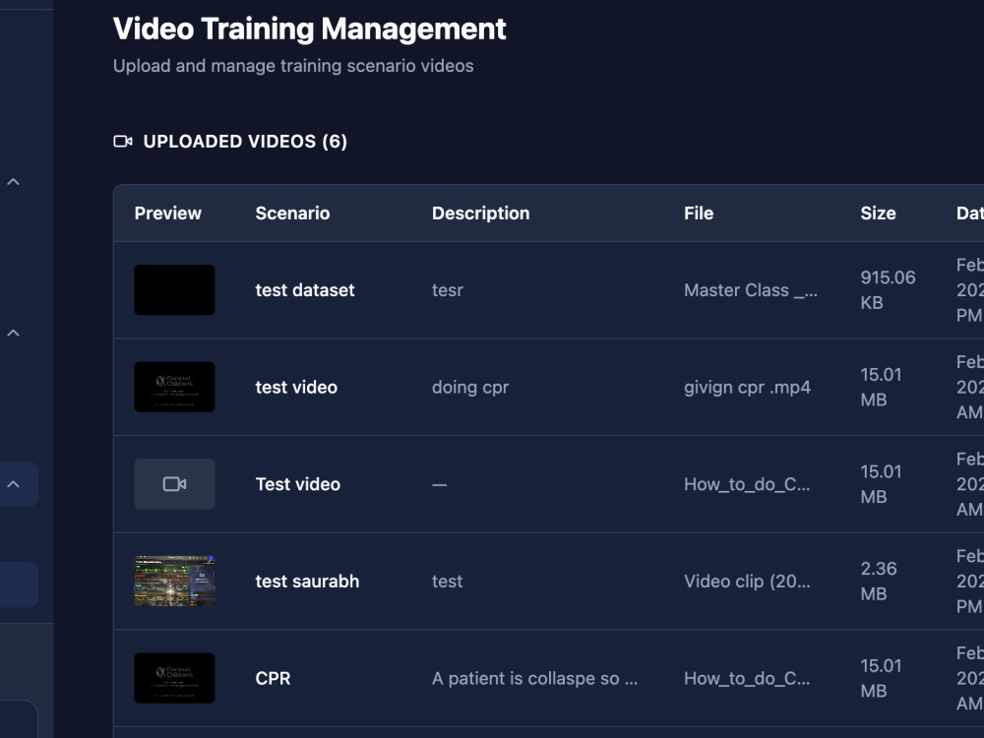Click 'Upload and manage training scenario videos' subtitle
The width and height of the screenshot is (984, 738).
point(293,66)
